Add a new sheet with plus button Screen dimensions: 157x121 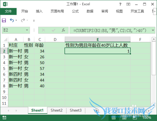(96, 111)
